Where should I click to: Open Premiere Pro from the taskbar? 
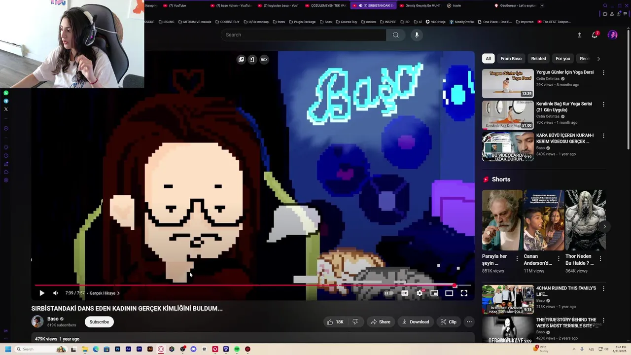pos(139,349)
